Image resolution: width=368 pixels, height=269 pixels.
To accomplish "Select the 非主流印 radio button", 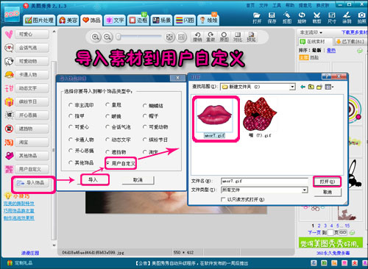I will (71, 105).
